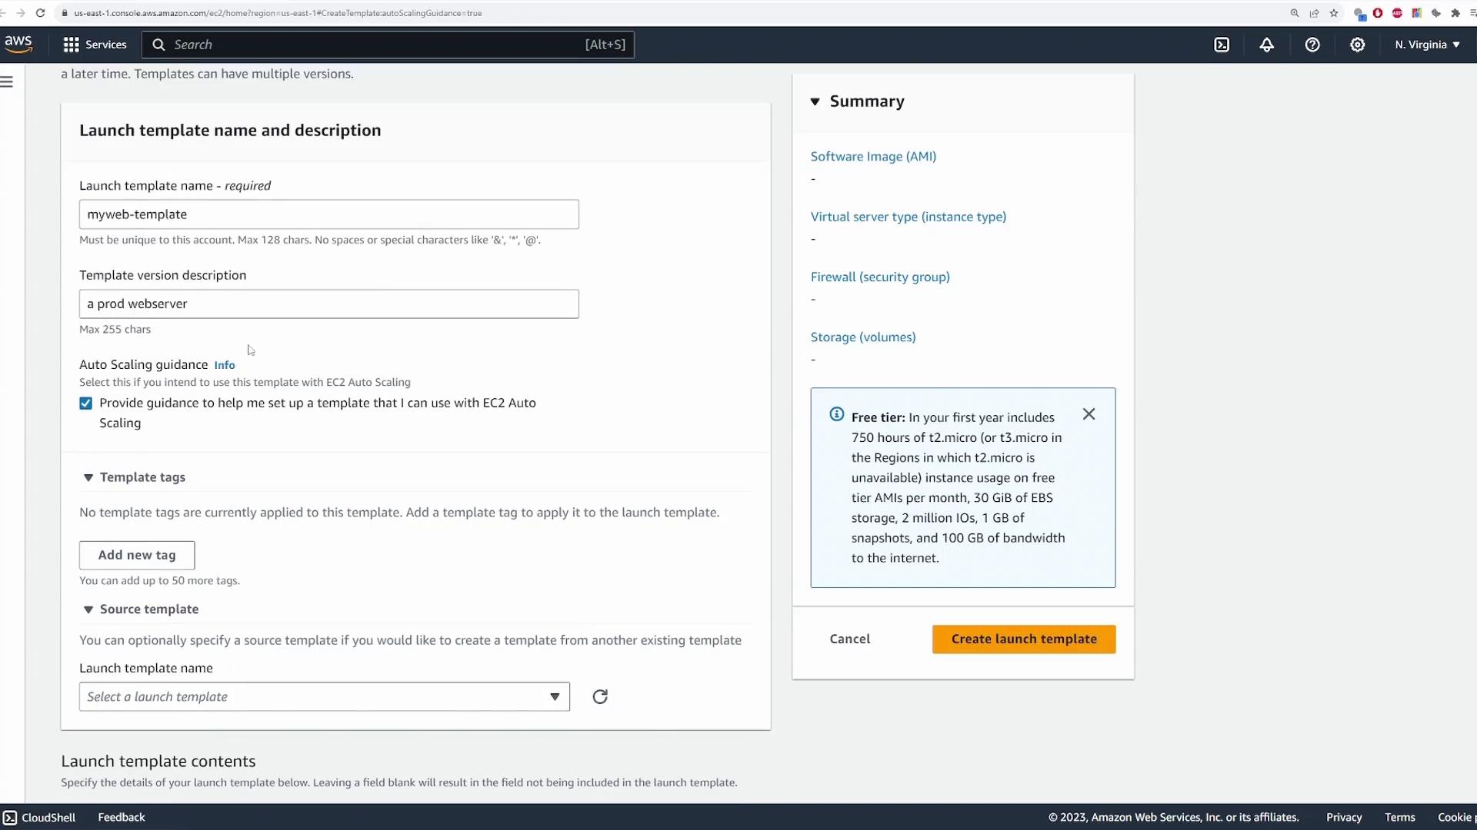The height and width of the screenshot is (830, 1477).
Task: Click the browser address bar URL
Action: [x=278, y=13]
